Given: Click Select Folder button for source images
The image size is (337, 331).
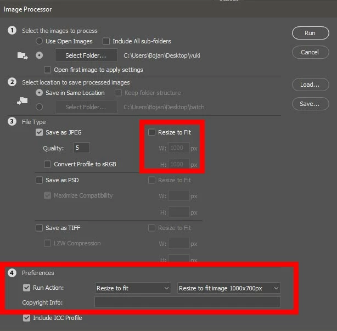Looking at the screenshot, I should (x=86, y=55).
